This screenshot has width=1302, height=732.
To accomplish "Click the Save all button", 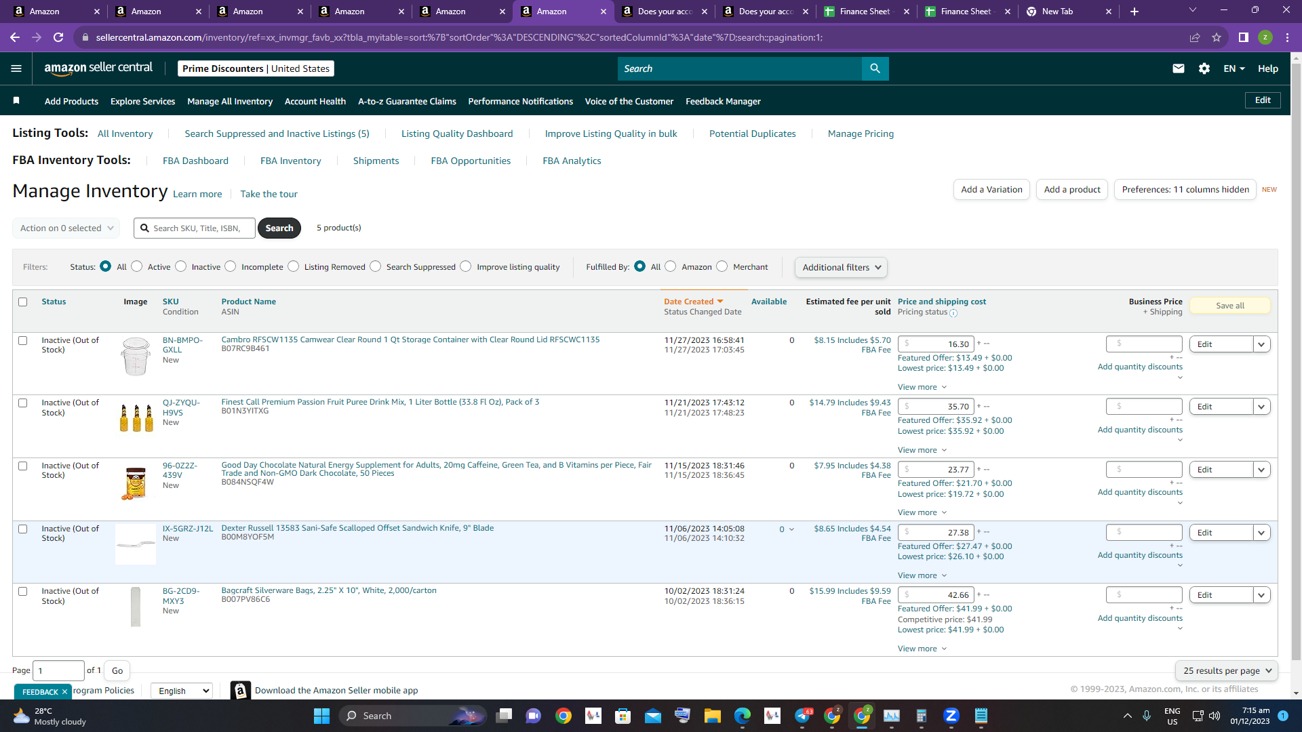I will click(x=1230, y=306).
